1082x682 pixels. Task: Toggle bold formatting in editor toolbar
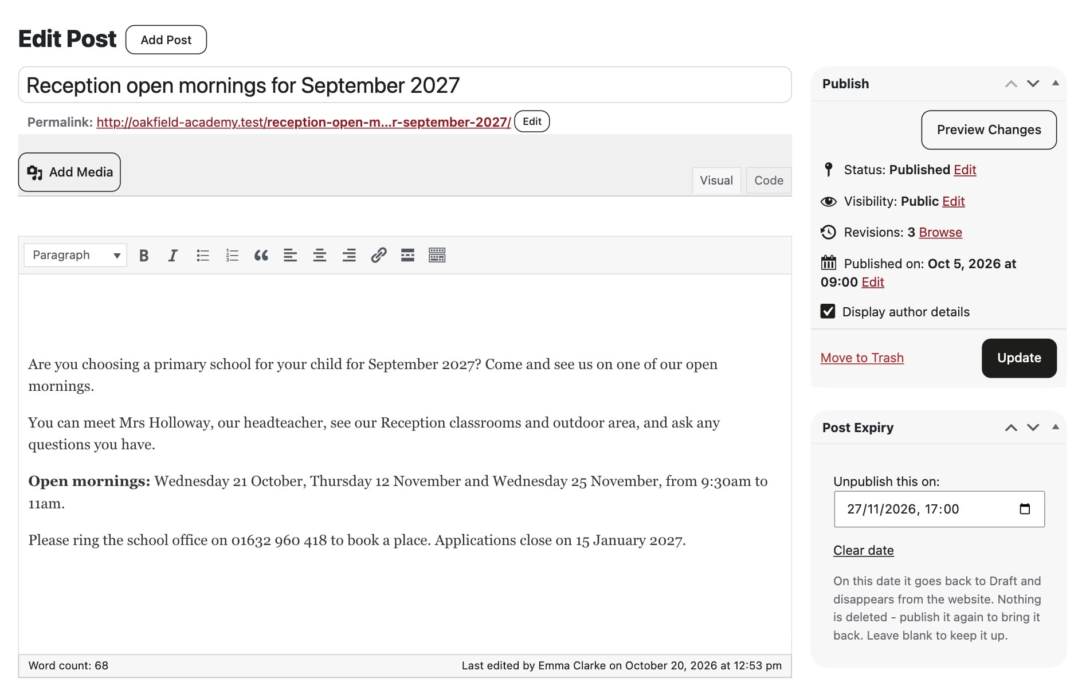[144, 256]
